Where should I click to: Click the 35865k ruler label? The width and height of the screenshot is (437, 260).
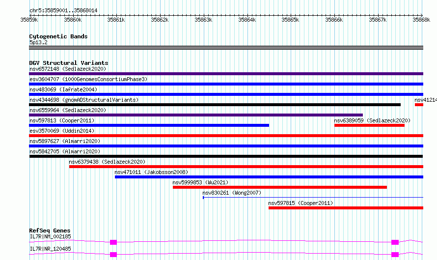tap(290, 20)
